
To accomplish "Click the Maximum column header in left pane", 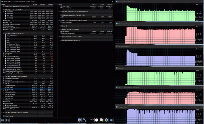I will [50, 4].
